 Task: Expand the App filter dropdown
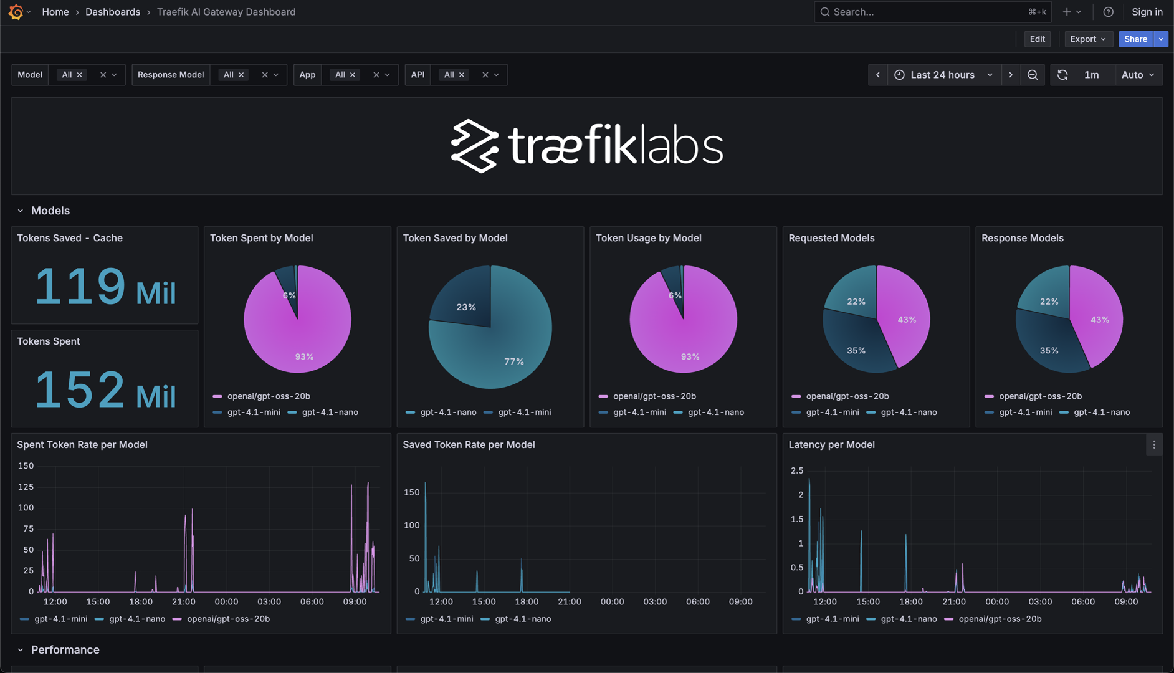[x=387, y=75]
